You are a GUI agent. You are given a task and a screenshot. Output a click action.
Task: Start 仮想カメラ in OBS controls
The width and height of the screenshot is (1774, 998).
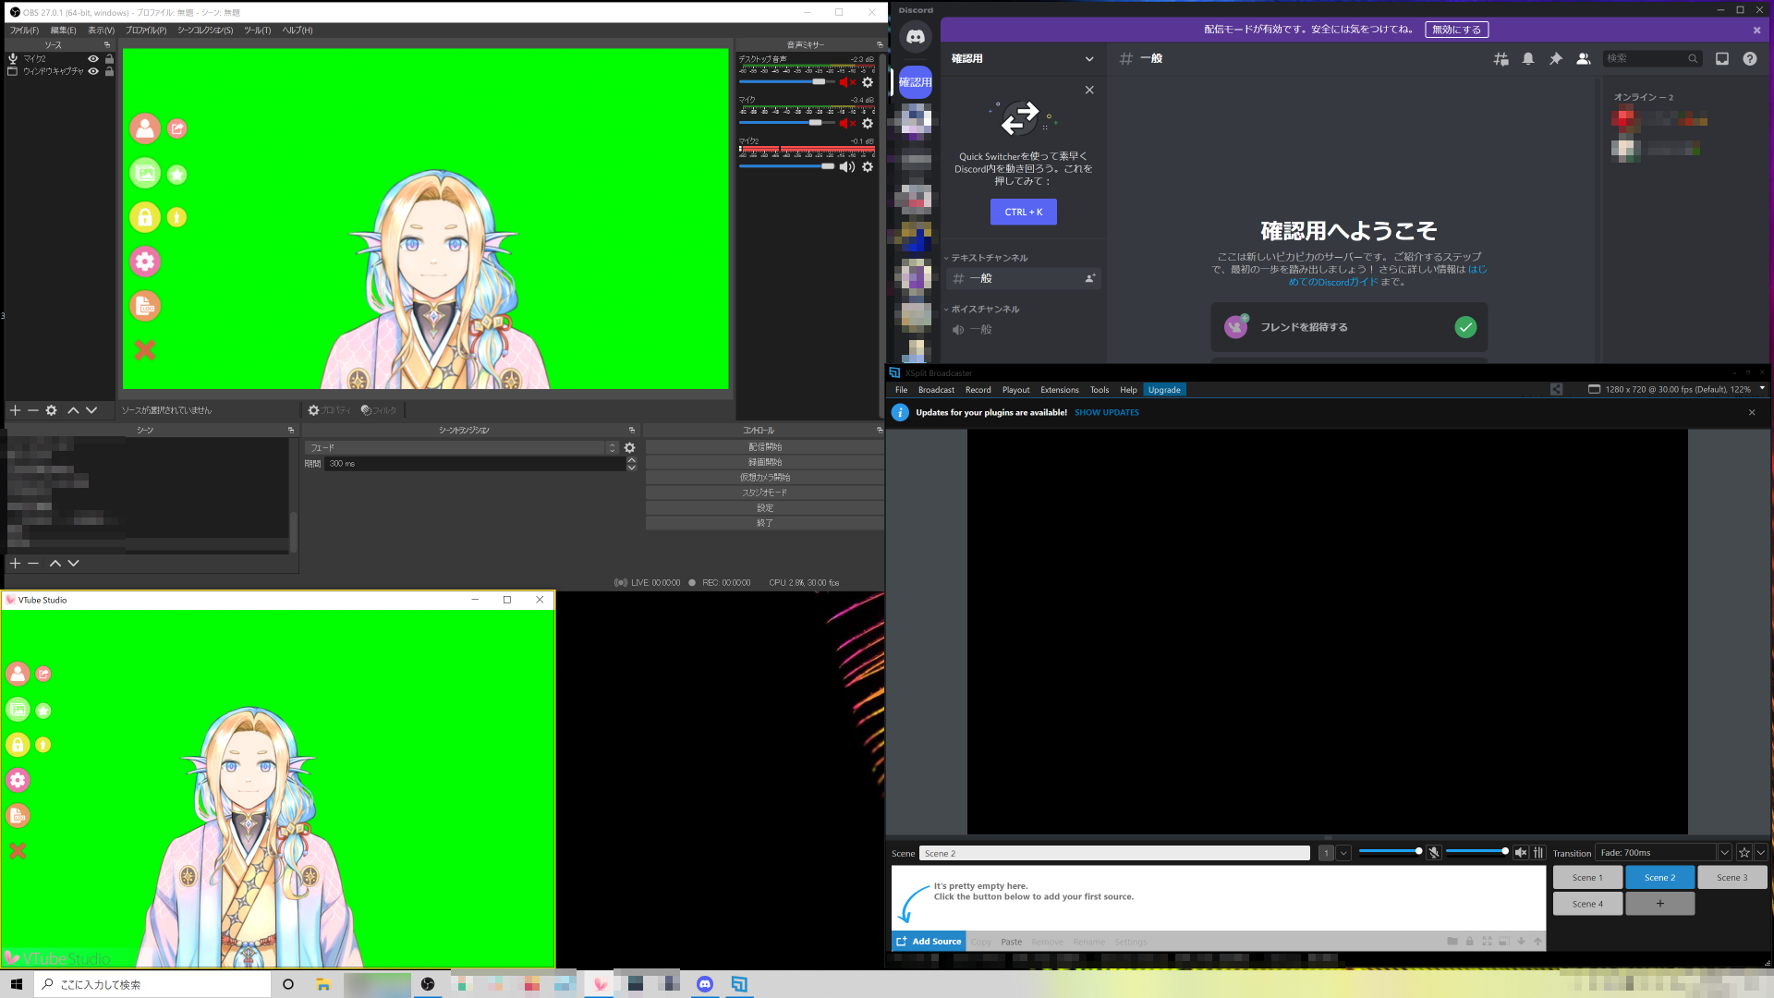pyautogui.click(x=765, y=478)
